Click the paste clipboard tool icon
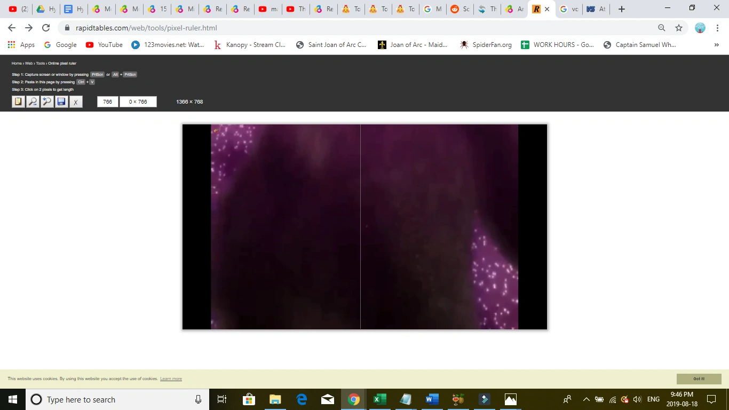The height and width of the screenshot is (410, 729). (x=18, y=101)
